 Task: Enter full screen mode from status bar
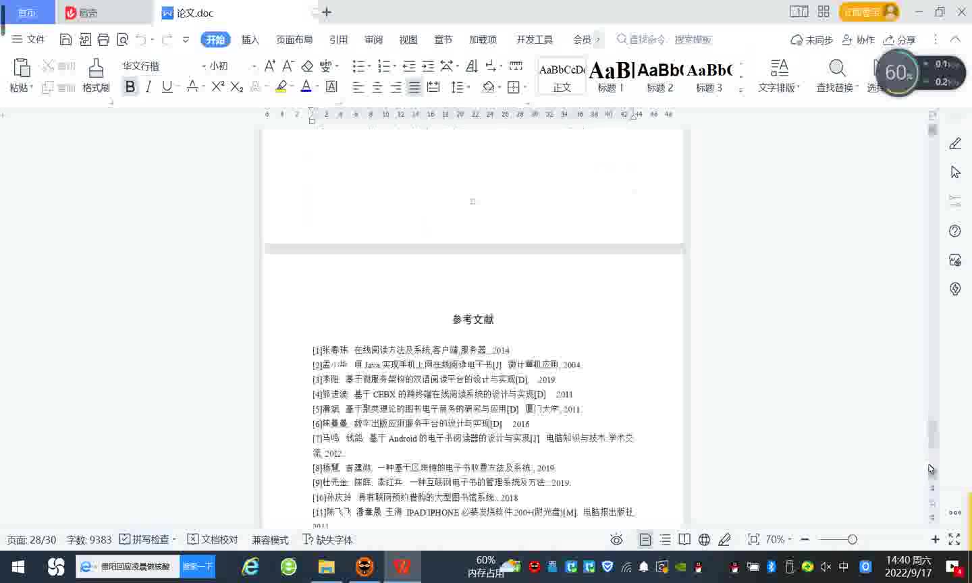point(954,539)
